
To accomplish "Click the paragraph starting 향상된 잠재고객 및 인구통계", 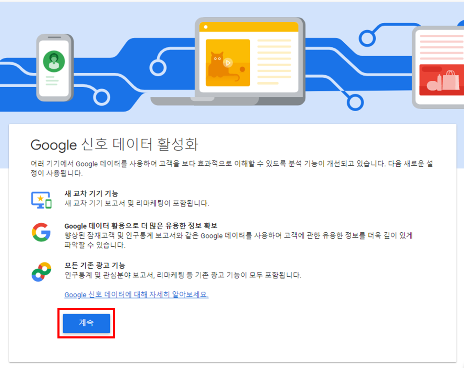I will 238,240.
